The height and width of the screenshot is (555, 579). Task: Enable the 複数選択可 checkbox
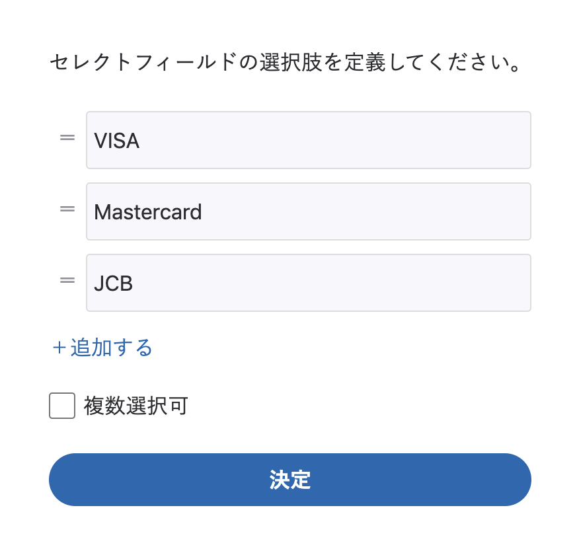(62, 406)
